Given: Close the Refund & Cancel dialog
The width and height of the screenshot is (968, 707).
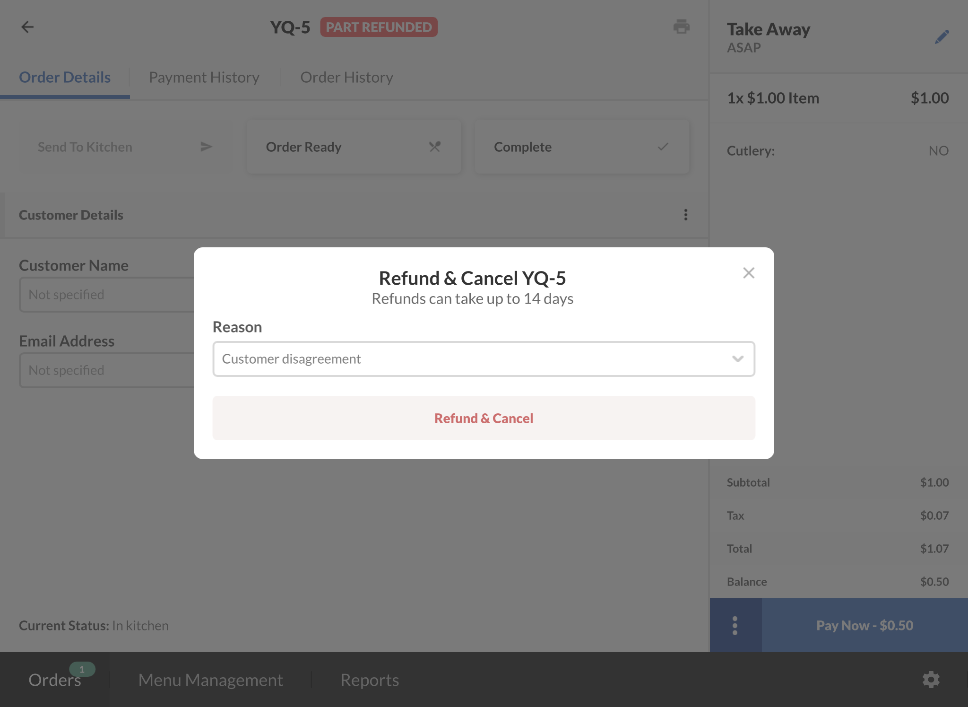Looking at the screenshot, I should tap(748, 273).
